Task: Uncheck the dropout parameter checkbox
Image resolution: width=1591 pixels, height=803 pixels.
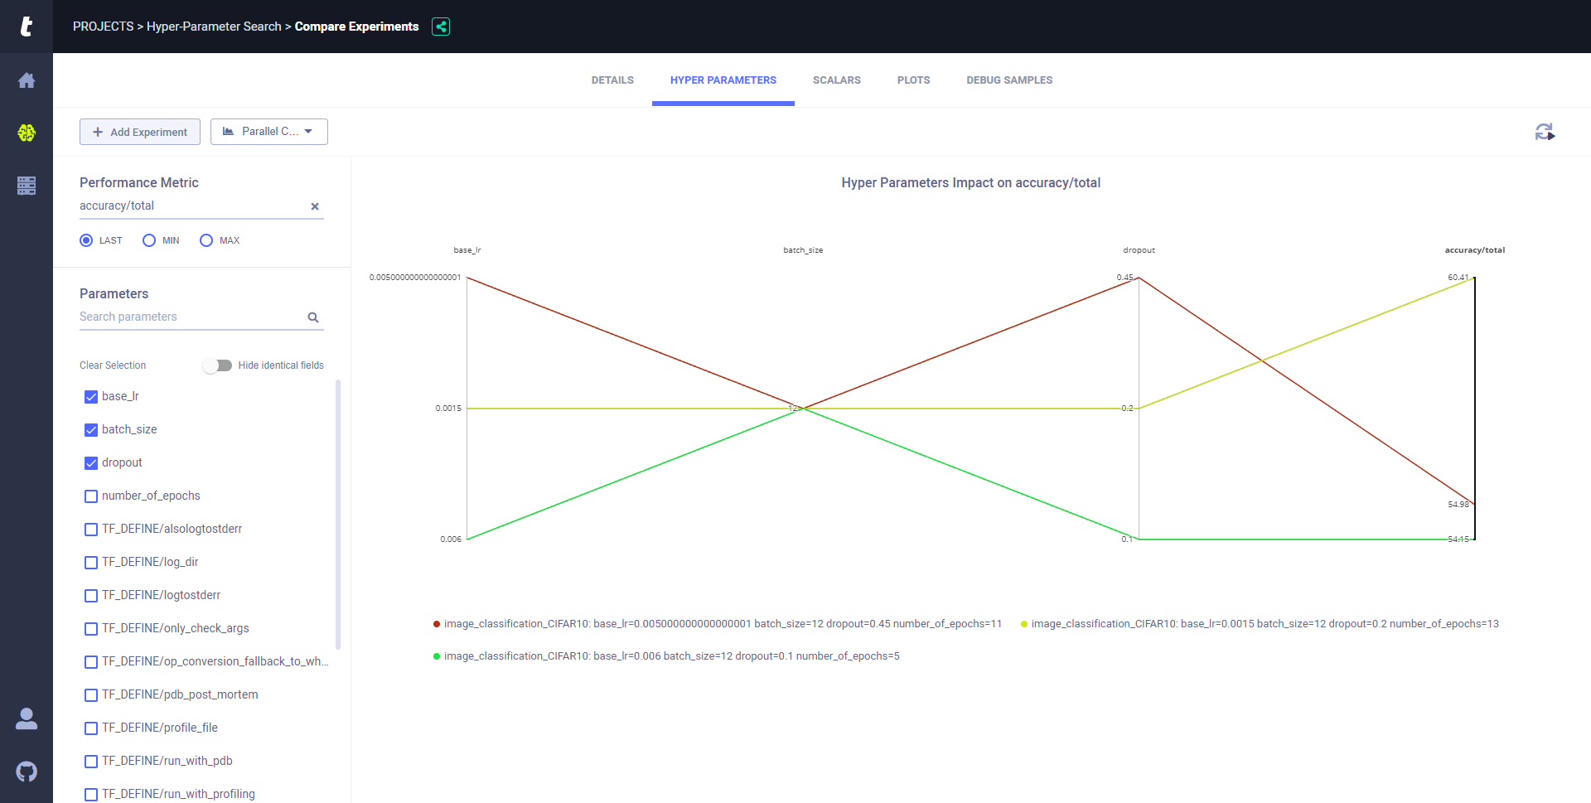Action: (91, 463)
